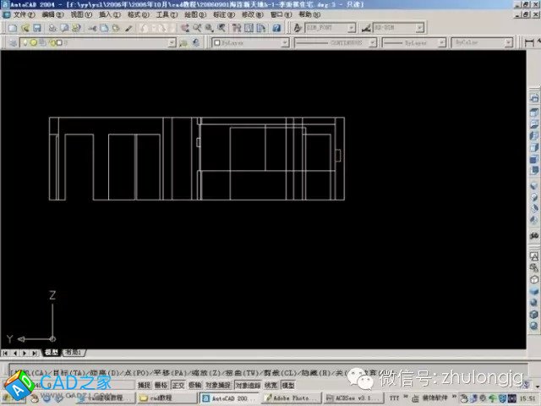Click the Save icon in standard toolbar
Image resolution: width=541 pixels, height=406 pixels.
point(38,28)
